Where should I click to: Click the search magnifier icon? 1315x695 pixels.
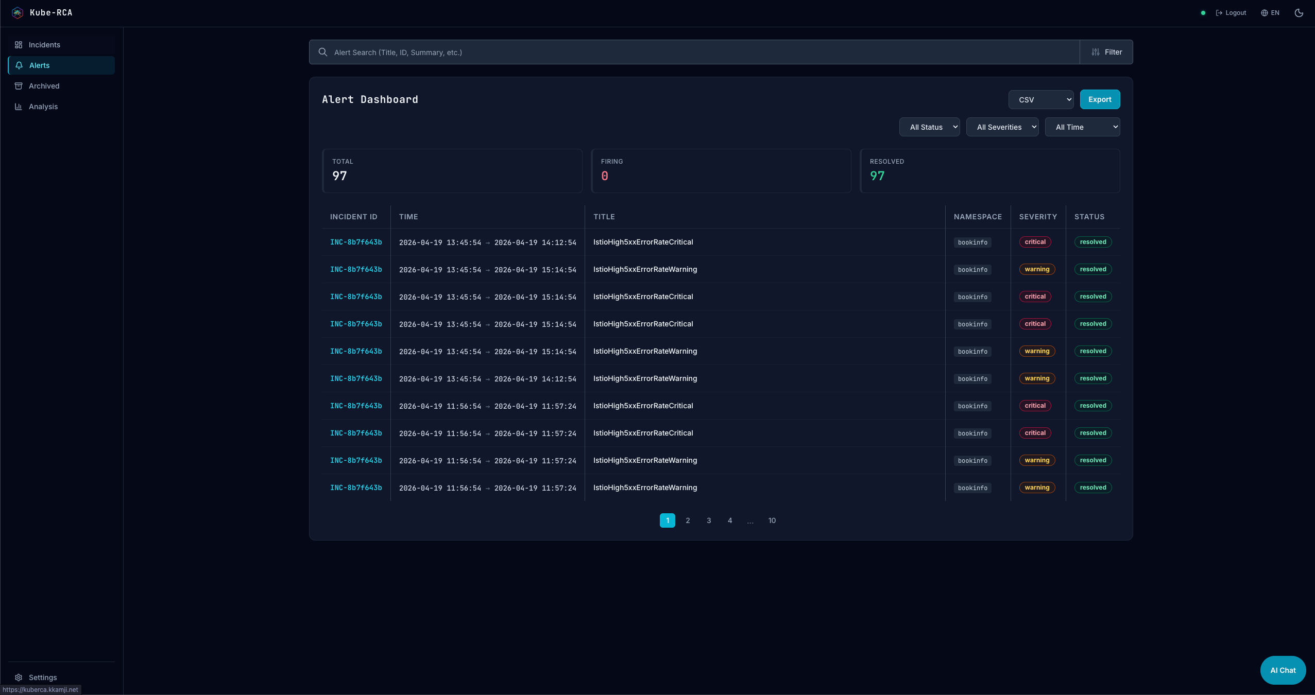[x=323, y=52]
